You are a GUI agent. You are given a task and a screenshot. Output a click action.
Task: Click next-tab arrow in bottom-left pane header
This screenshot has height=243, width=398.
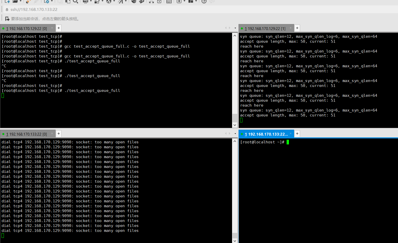click(x=229, y=134)
